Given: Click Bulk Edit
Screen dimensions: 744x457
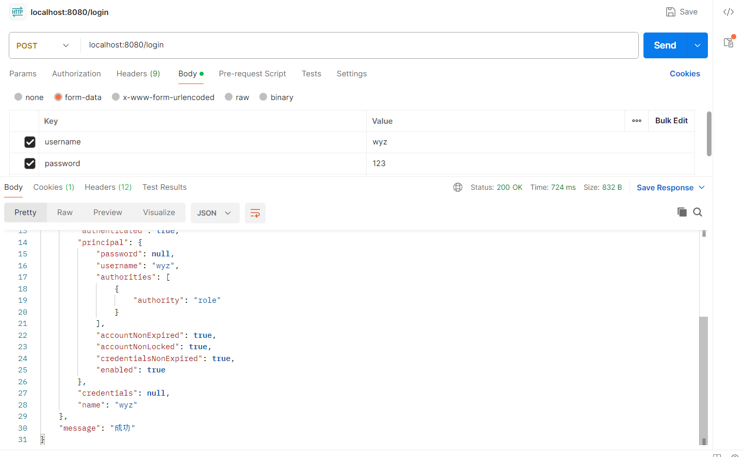Looking at the screenshot, I should pos(671,121).
